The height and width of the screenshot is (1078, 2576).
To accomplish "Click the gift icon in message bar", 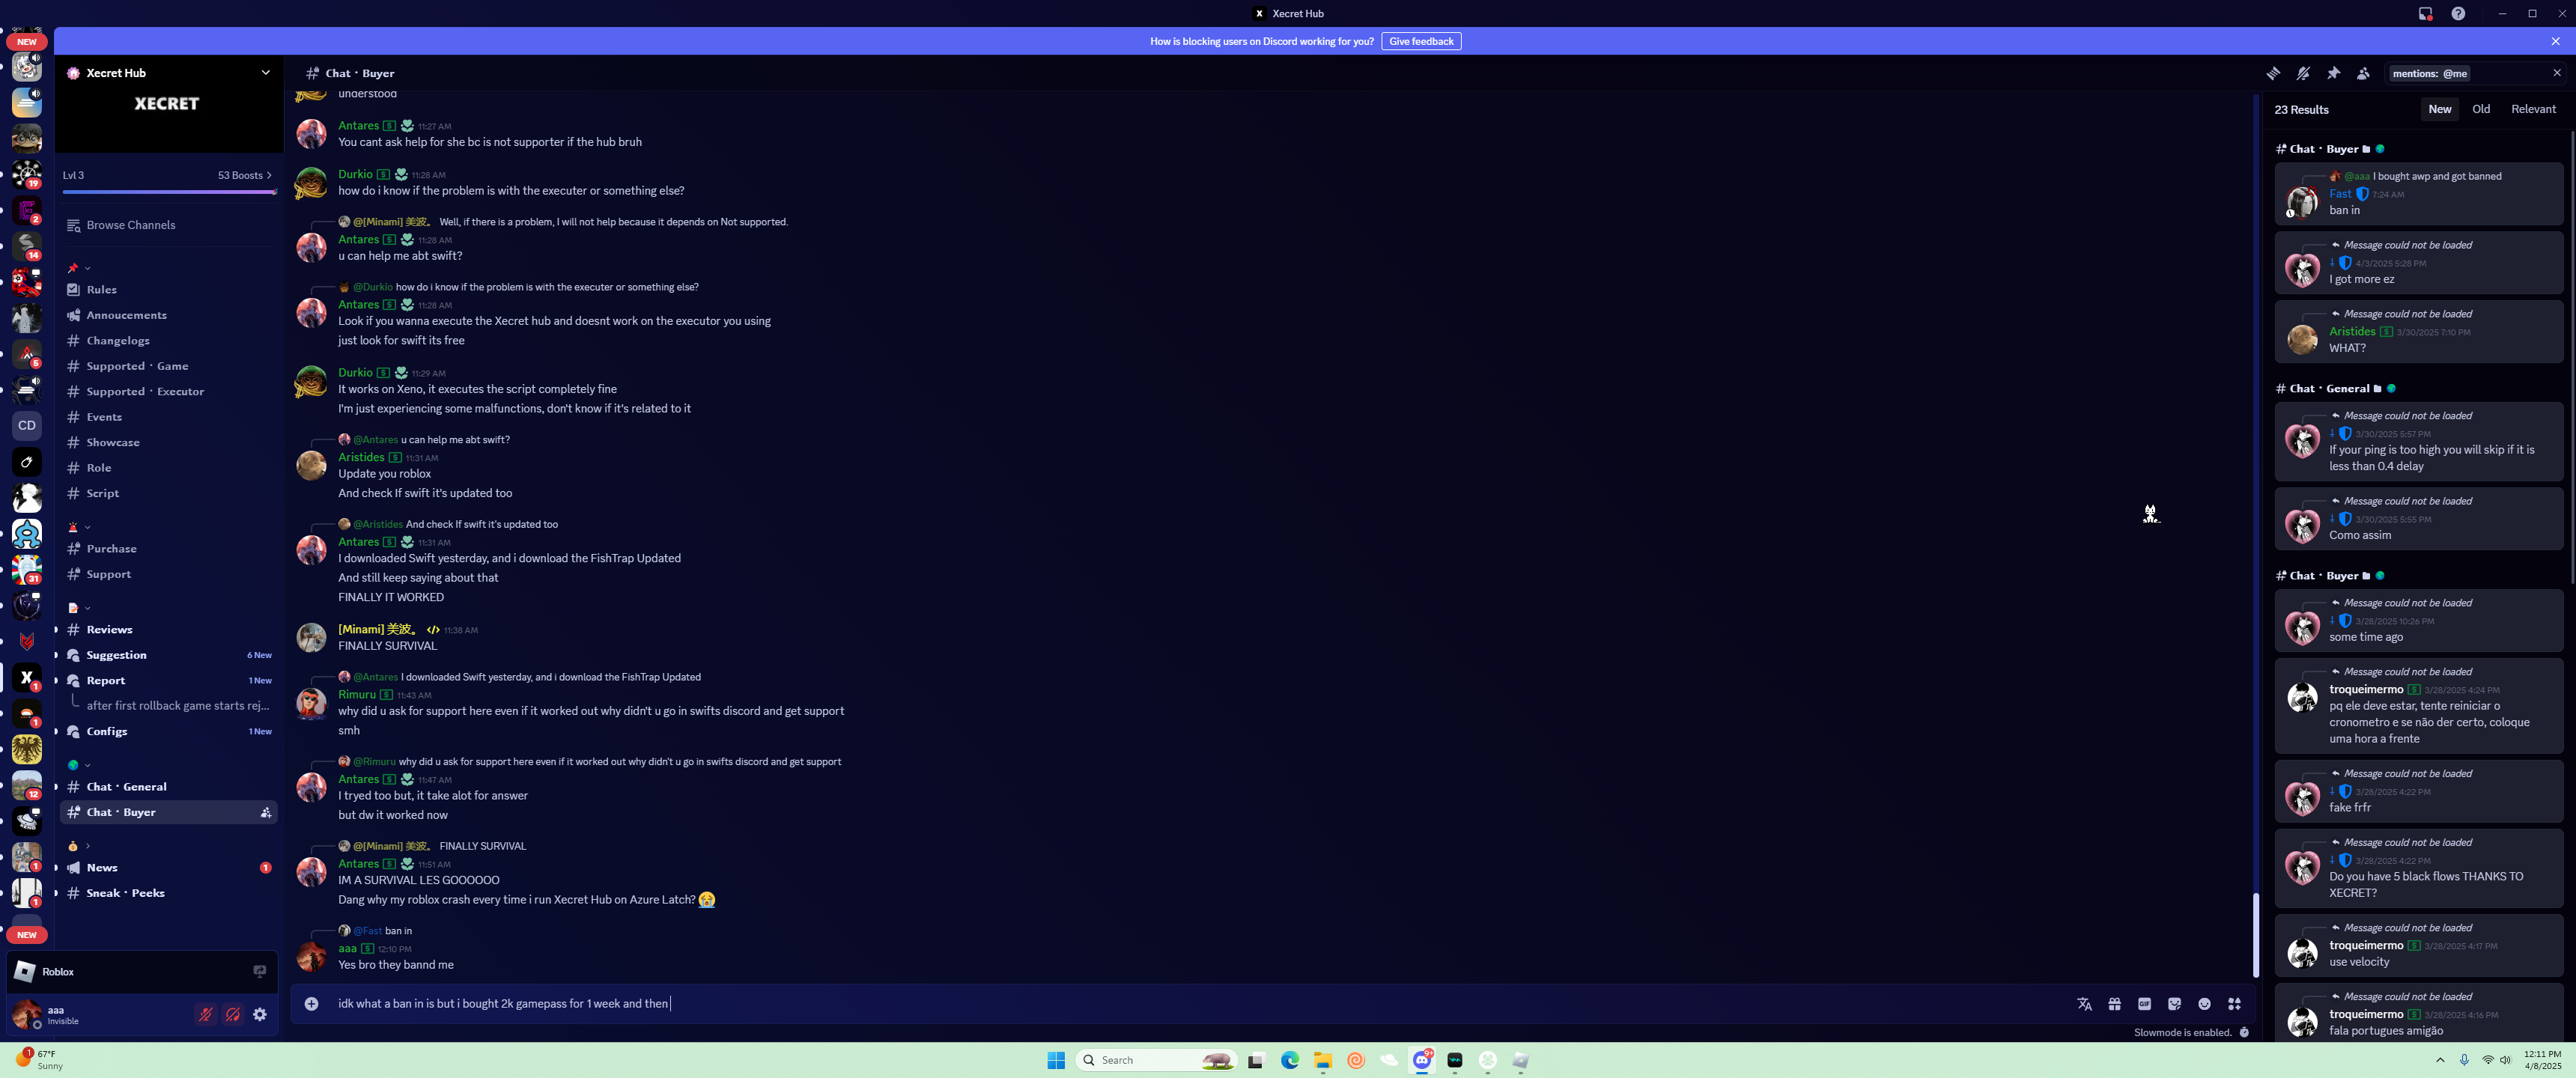I will pos(2114,1004).
